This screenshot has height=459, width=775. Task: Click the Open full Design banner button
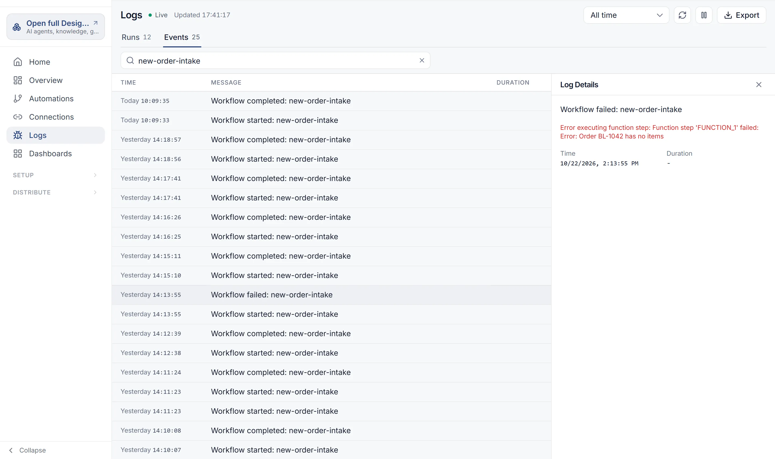tap(56, 27)
